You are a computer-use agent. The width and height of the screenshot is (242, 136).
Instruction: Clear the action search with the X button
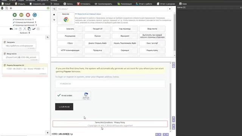(x=170, y=9)
